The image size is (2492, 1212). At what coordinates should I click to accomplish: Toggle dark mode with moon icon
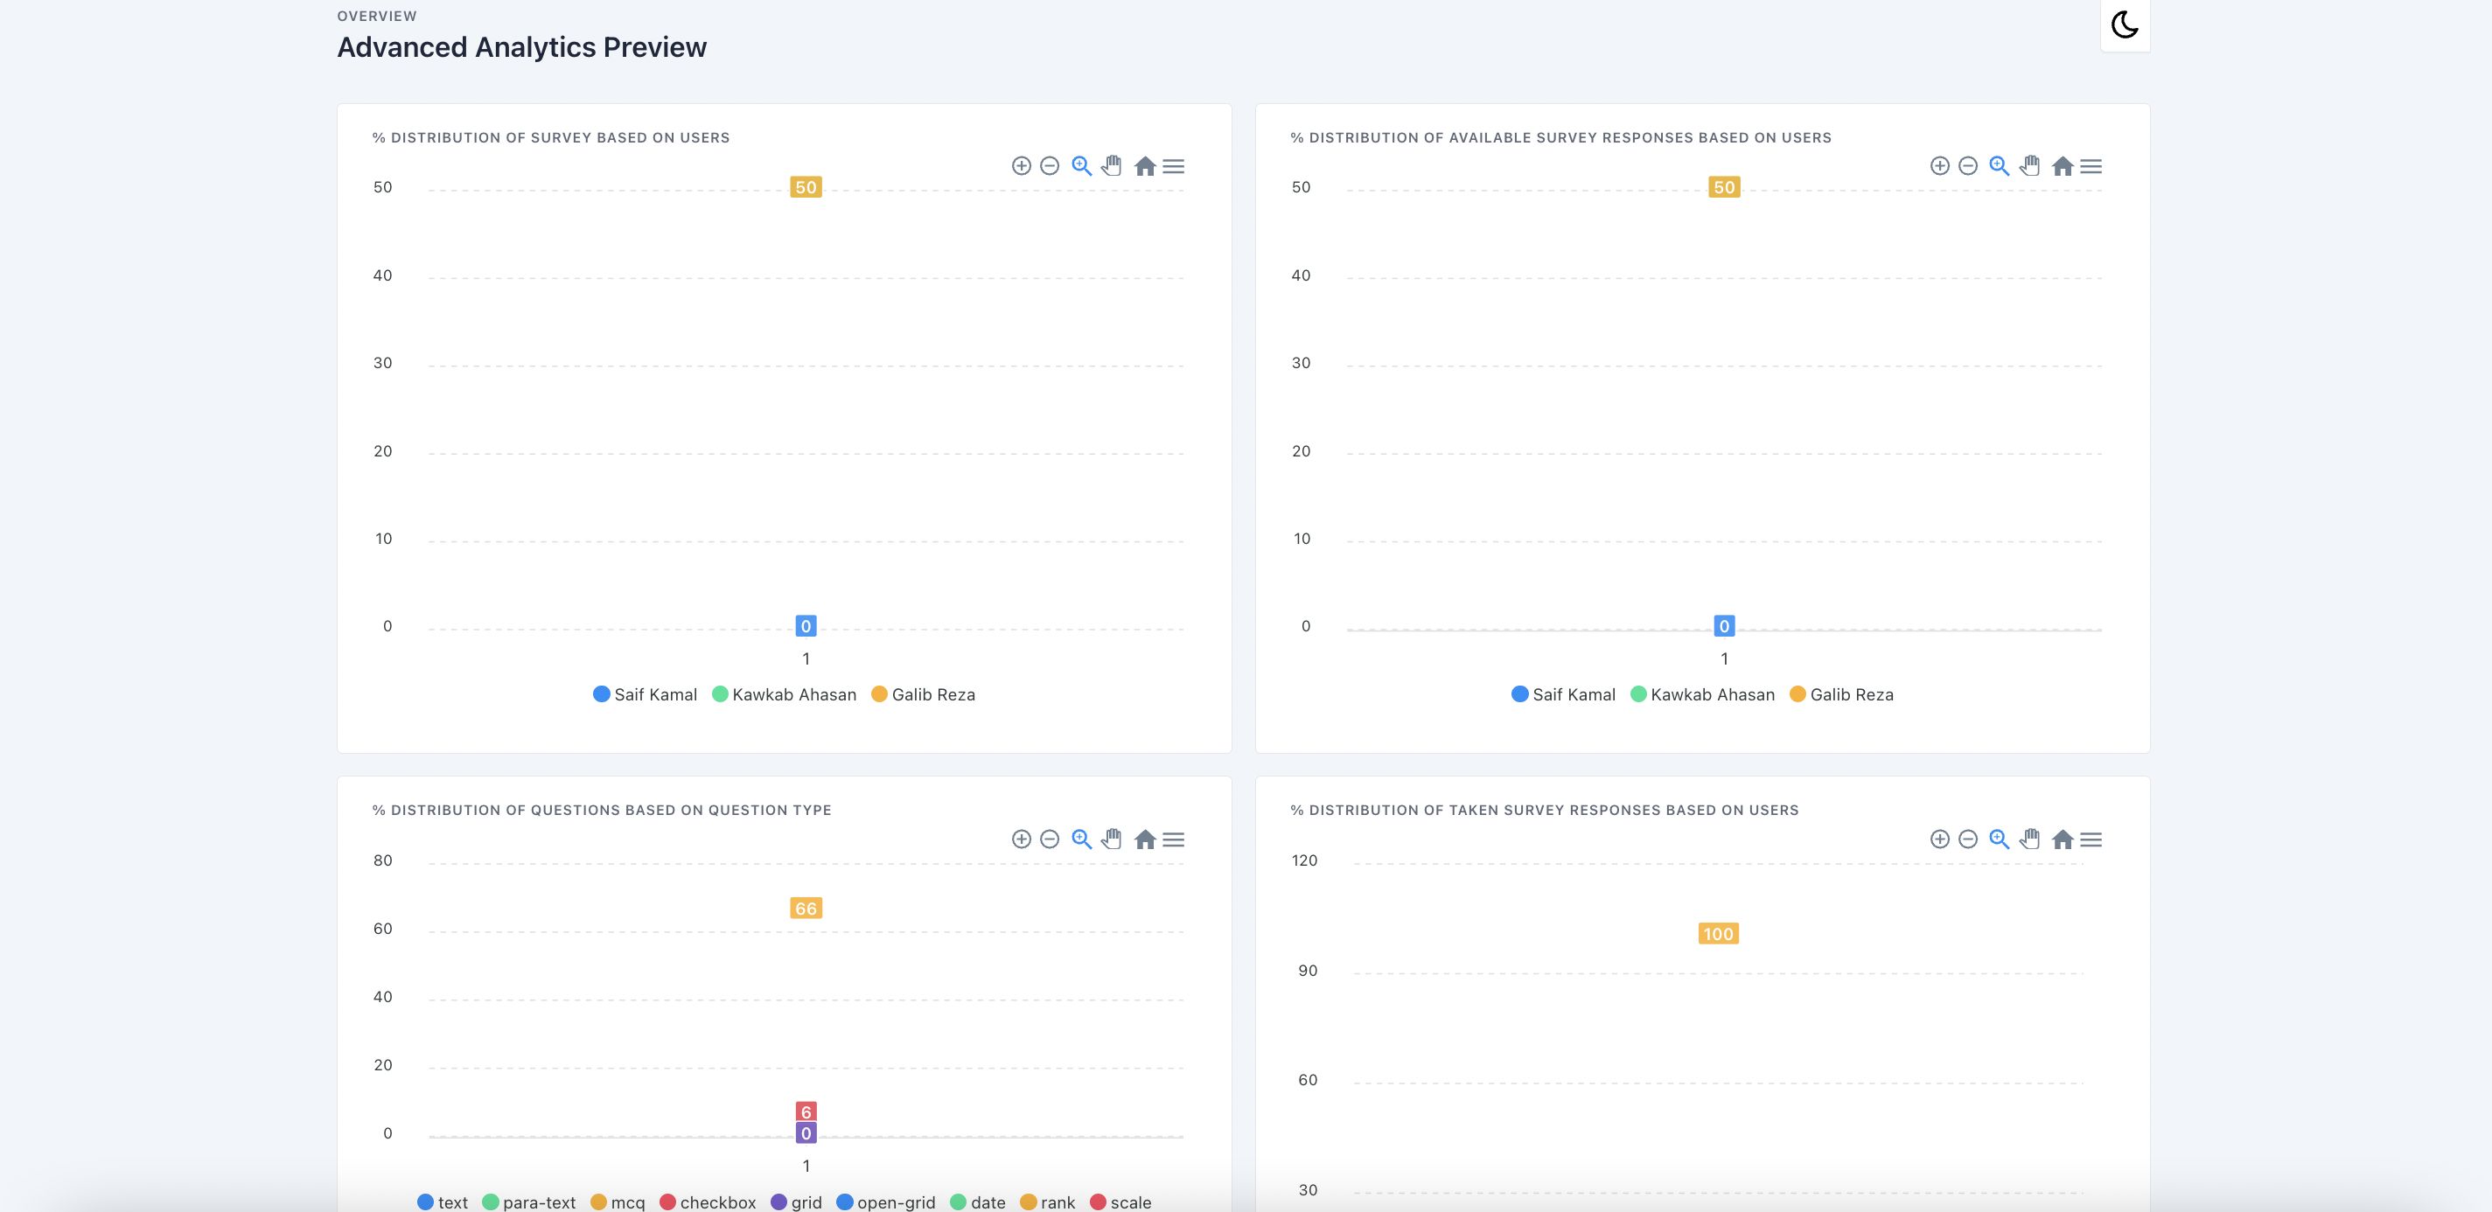pos(2125,24)
